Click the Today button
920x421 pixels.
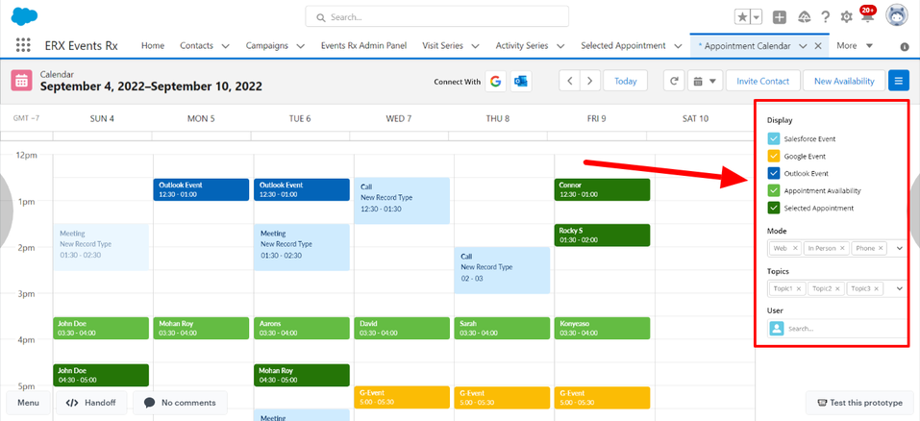pos(626,82)
